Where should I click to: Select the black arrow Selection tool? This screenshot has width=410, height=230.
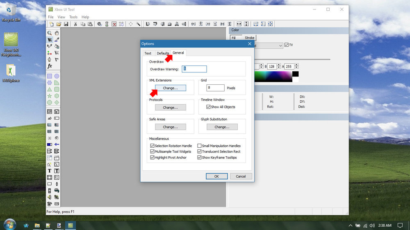tap(50, 40)
